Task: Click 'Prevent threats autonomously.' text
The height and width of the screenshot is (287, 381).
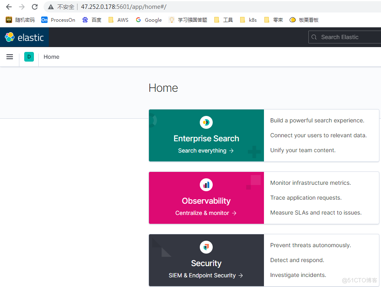Action: [310, 245]
